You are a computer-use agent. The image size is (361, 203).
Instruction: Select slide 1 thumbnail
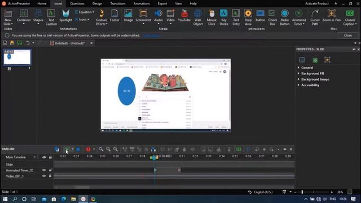coord(17,57)
